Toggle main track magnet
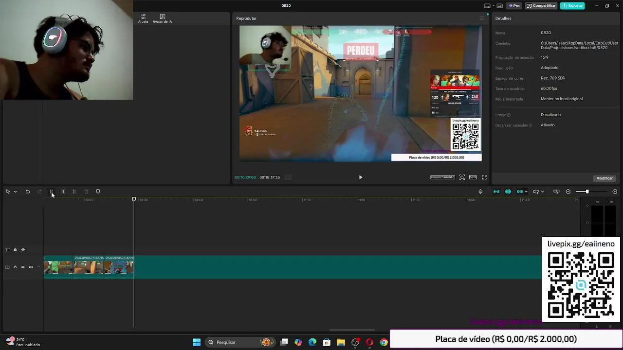This screenshot has width=623, height=350. point(496,192)
